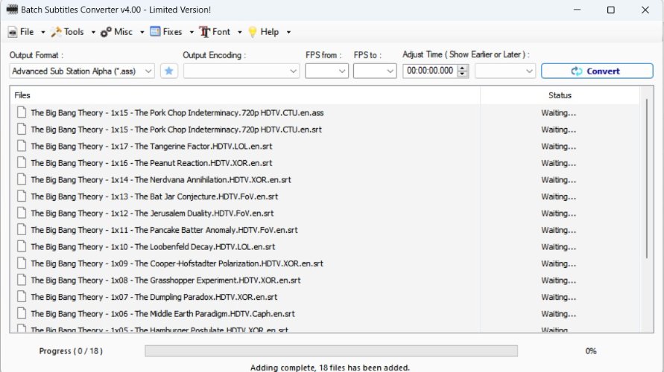Open the Tools menu
The image size is (664, 372).
(68, 32)
